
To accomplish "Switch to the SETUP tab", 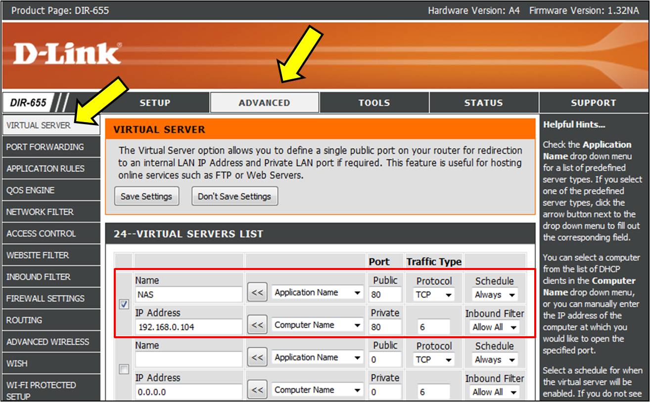I will point(155,103).
